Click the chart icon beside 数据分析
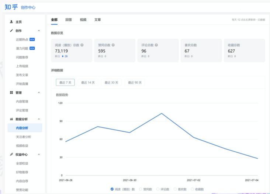The image size is (270, 194). [11, 119]
